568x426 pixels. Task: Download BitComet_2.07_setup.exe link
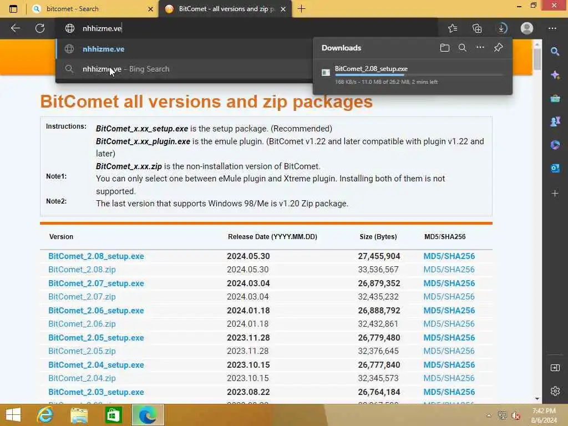(x=96, y=283)
